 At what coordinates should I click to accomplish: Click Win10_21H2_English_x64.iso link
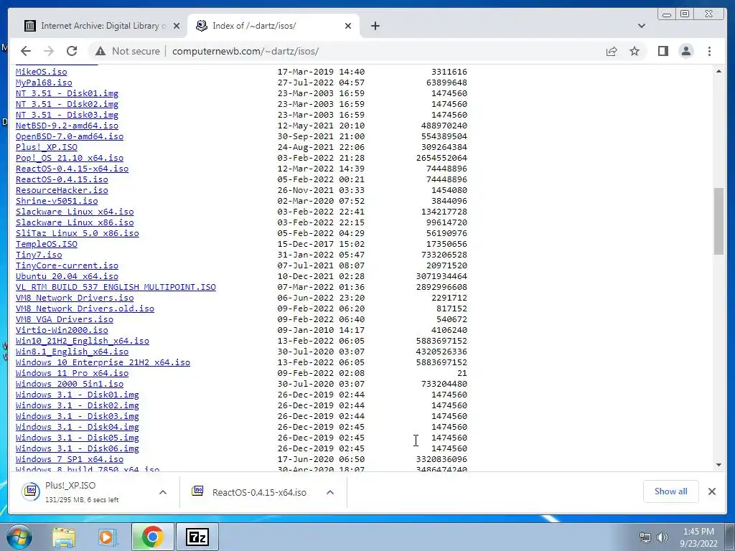[83, 341]
